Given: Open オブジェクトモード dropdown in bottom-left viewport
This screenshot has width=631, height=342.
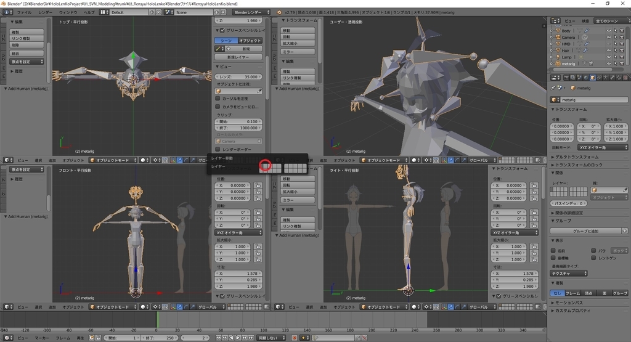Looking at the screenshot, I should click(113, 307).
